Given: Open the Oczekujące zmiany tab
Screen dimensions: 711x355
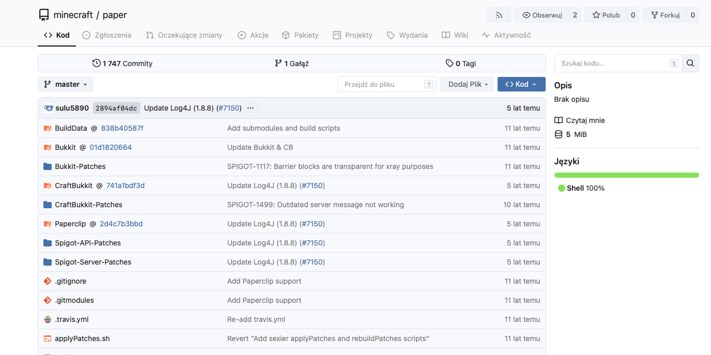Looking at the screenshot, I should click(184, 35).
